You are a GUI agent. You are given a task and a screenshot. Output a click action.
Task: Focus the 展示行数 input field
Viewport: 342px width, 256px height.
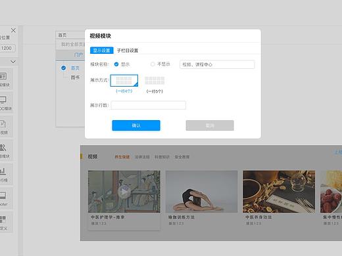[149, 105]
